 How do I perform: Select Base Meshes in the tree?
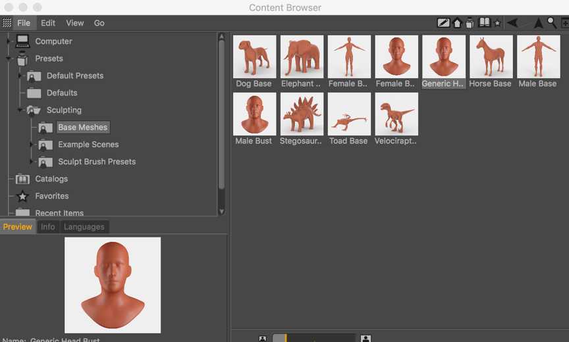click(83, 127)
